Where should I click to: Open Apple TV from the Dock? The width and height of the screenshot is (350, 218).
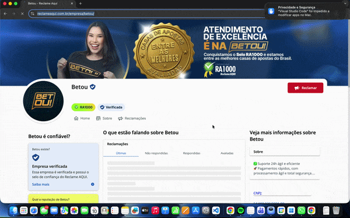145,210
